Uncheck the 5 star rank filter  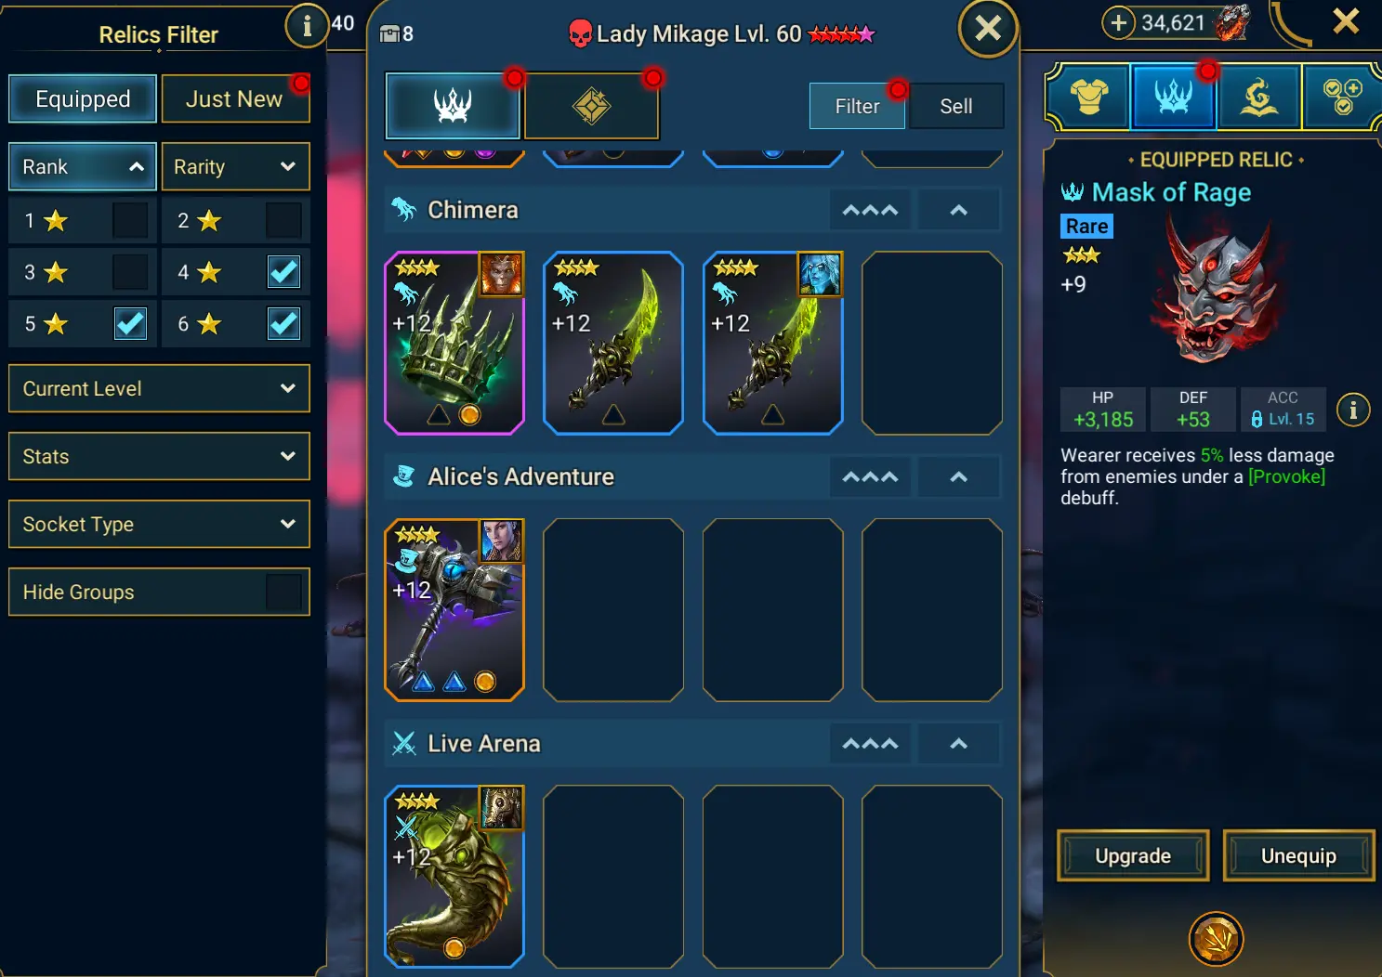130,323
